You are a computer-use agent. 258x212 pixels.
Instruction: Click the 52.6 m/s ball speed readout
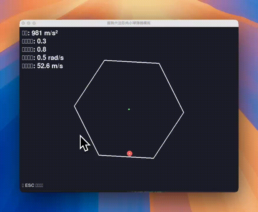click(x=42, y=66)
